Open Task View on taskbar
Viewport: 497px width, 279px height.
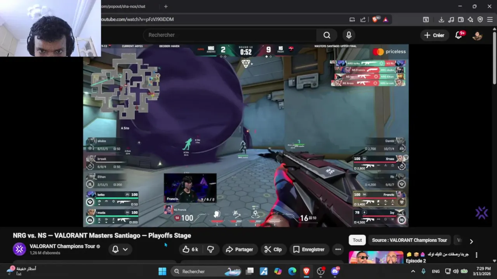[250, 271]
